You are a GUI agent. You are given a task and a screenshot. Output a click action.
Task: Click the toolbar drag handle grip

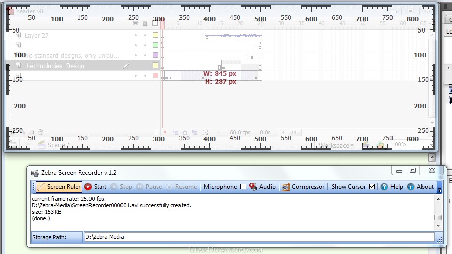click(34, 187)
